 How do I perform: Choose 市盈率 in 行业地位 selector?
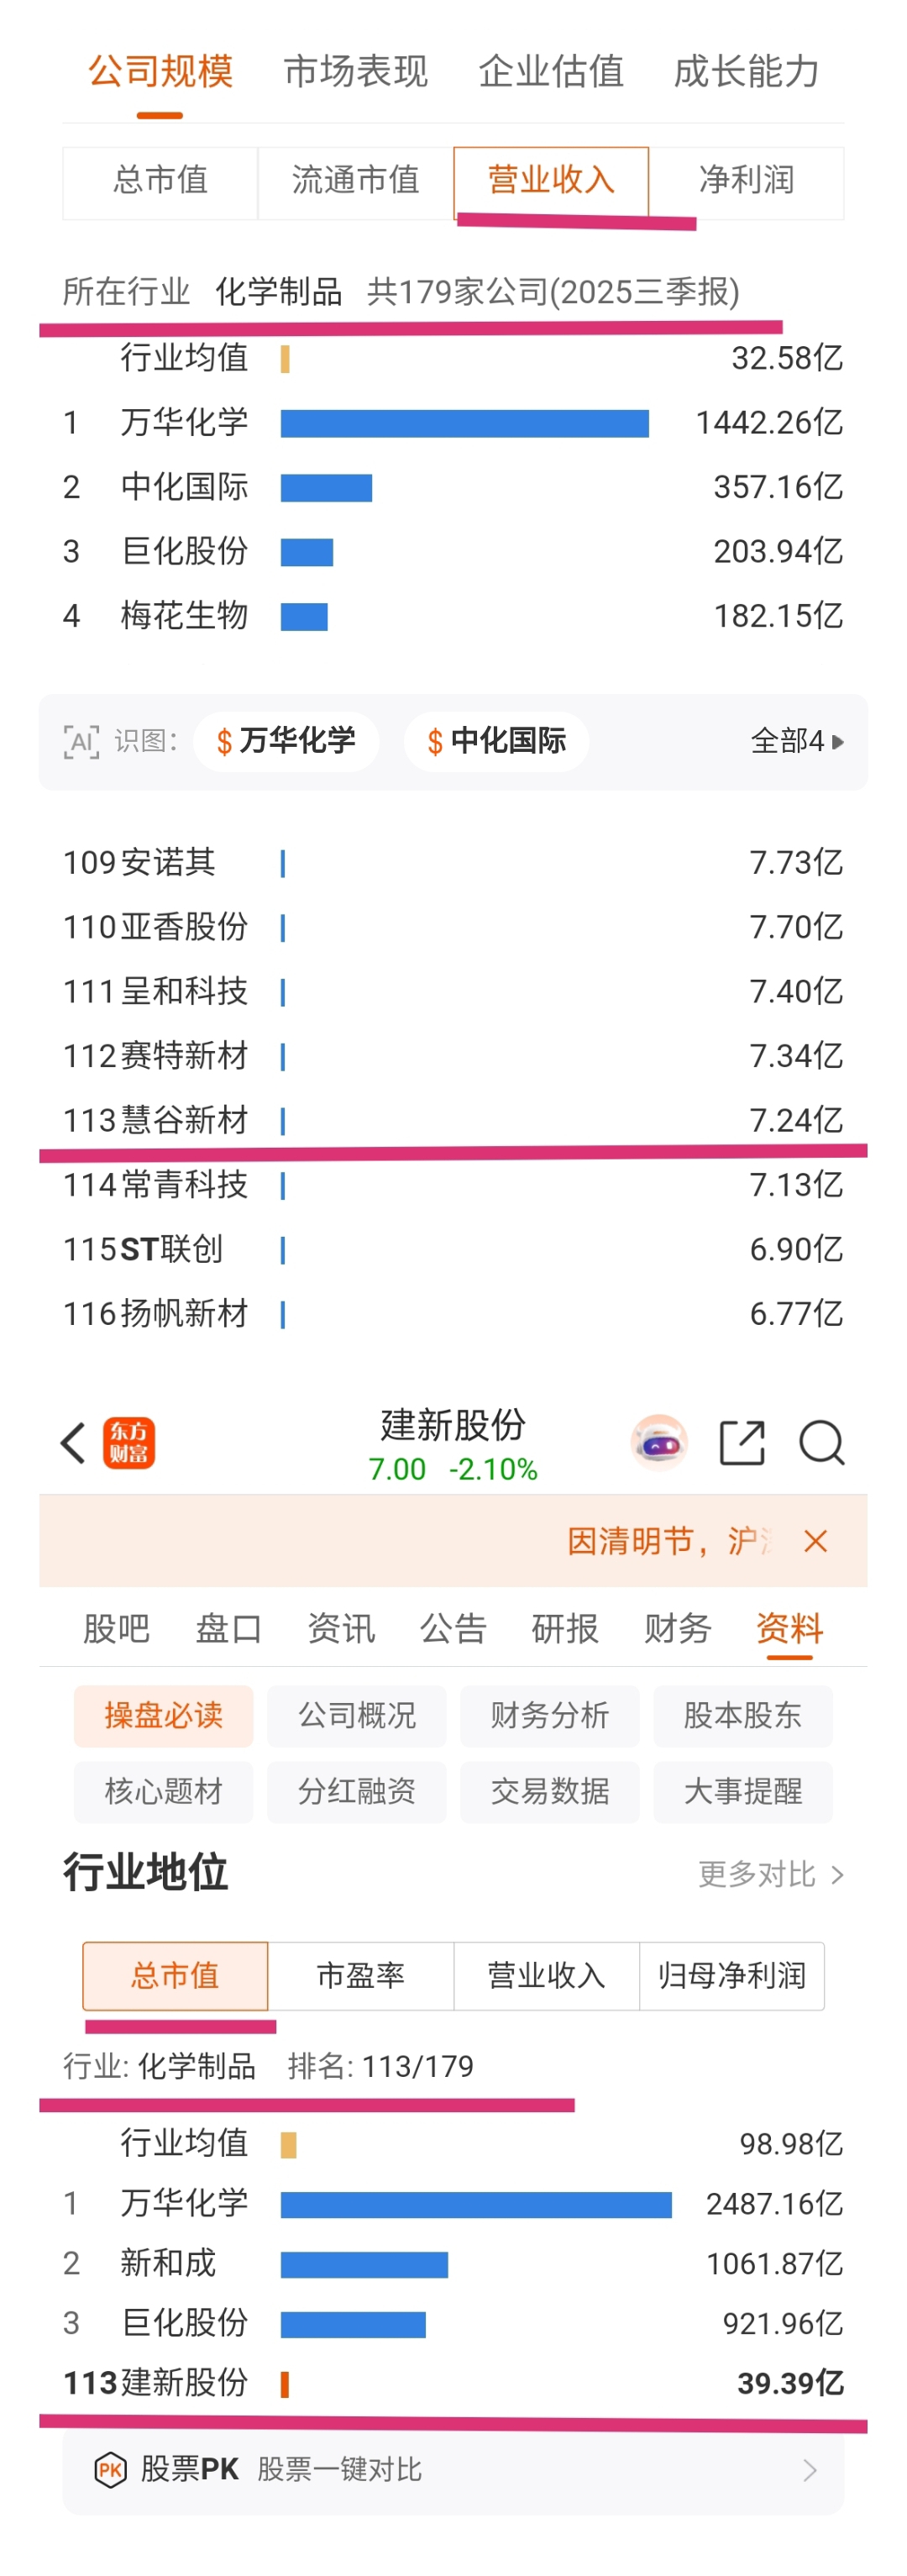(360, 1975)
